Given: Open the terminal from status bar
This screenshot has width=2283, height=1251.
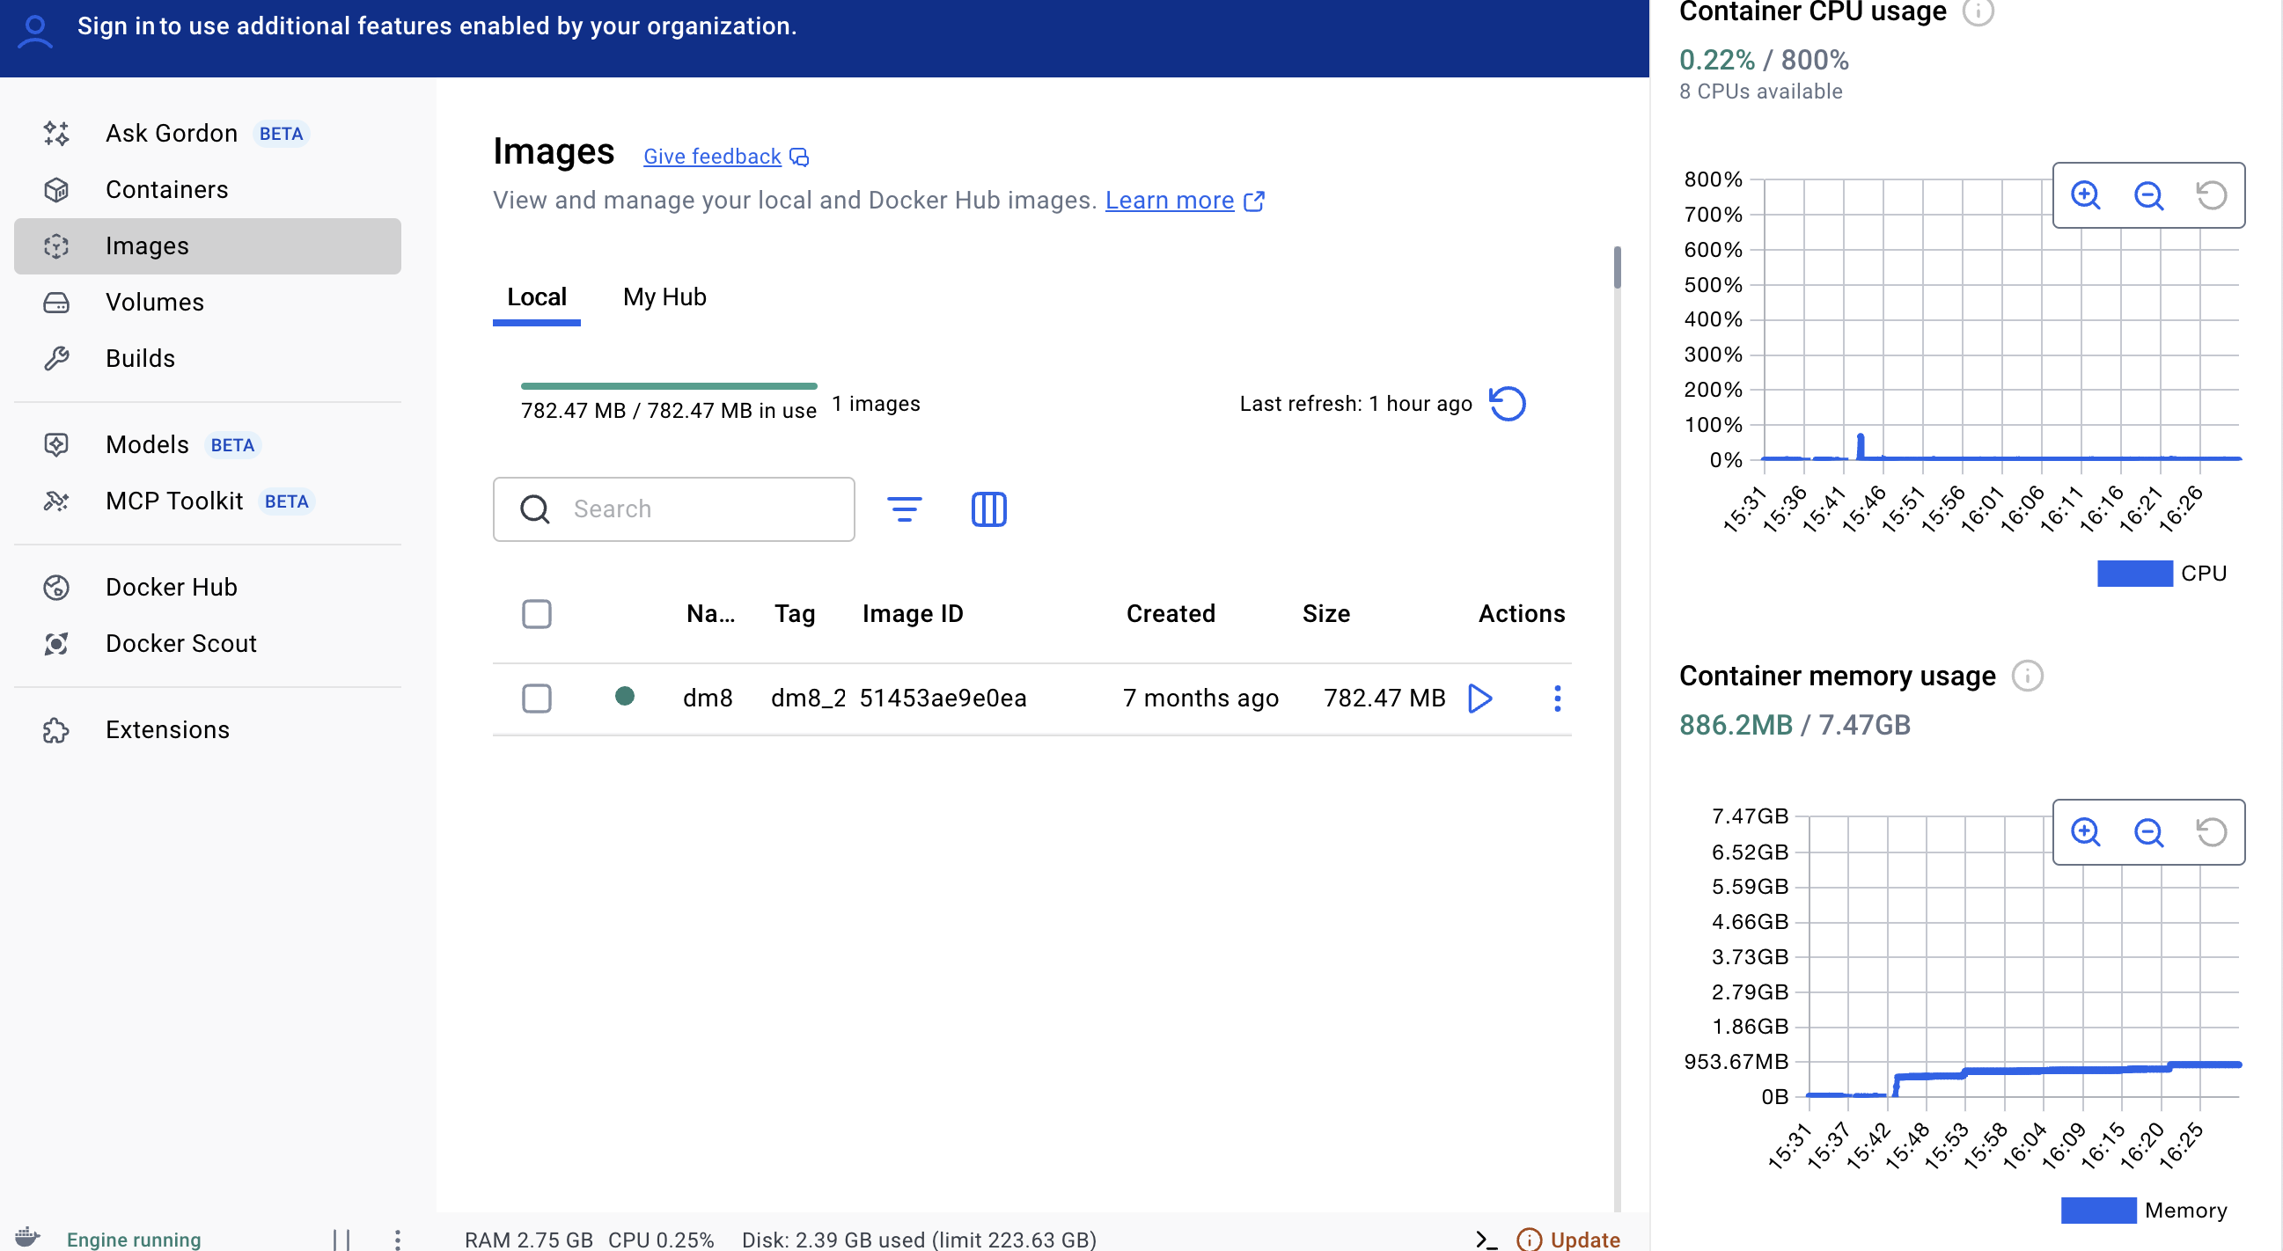Looking at the screenshot, I should [x=1487, y=1239].
